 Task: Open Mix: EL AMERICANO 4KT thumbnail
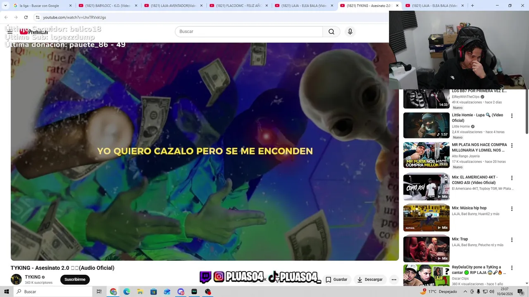426,187
